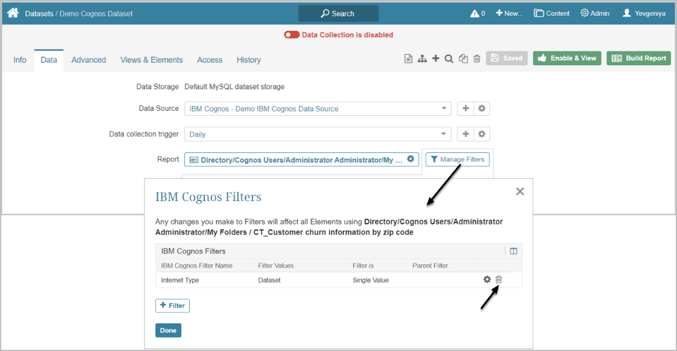Screen dimensions: 677x351
Task: Click the Report path field
Action: point(301,160)
